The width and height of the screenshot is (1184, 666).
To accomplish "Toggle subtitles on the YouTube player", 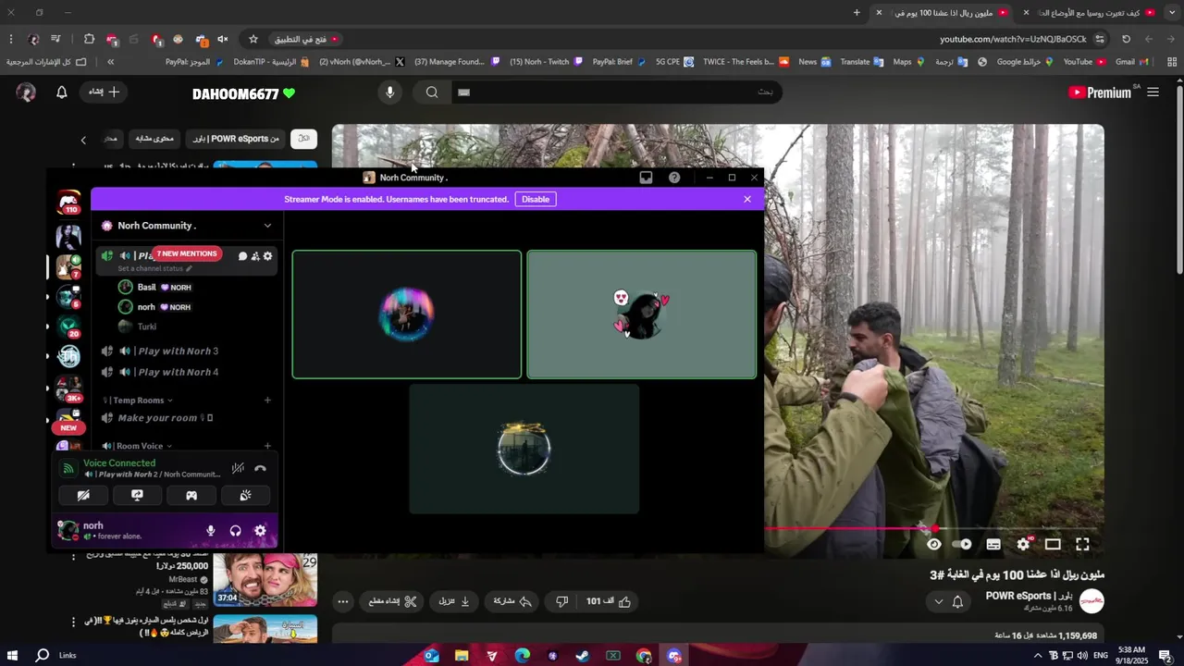I will click(993, 544).
